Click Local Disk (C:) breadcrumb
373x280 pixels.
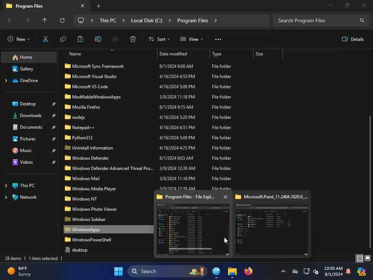pos(146,20)
